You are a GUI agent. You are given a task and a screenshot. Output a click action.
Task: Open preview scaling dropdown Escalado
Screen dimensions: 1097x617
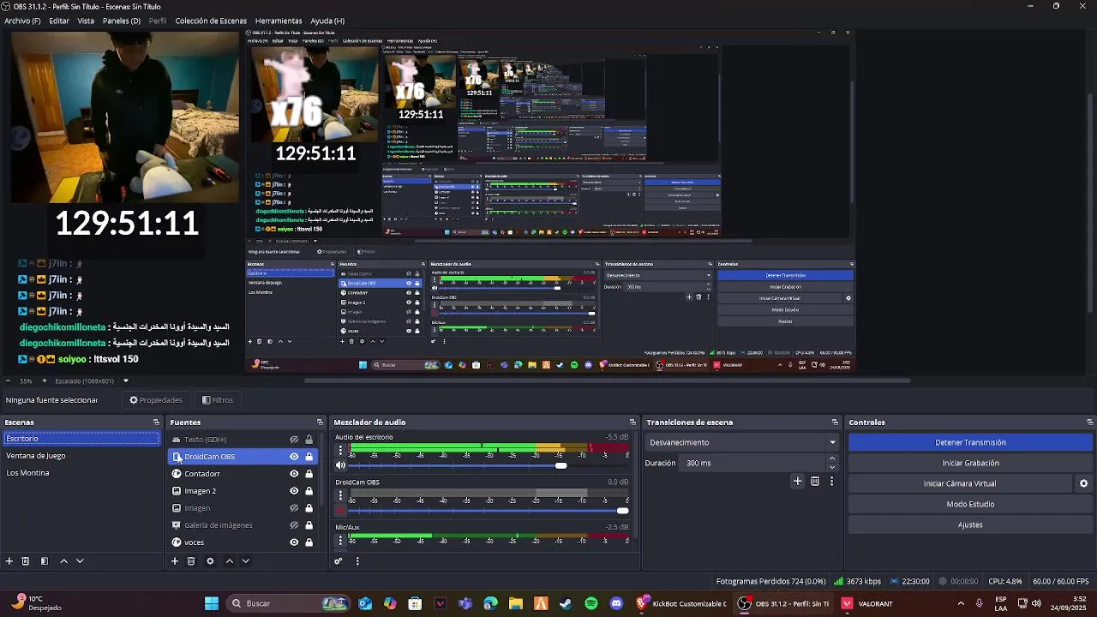(x=125, y=381)
